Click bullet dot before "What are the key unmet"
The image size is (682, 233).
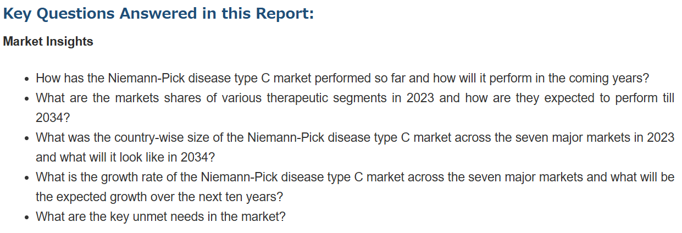coord(27,218)
